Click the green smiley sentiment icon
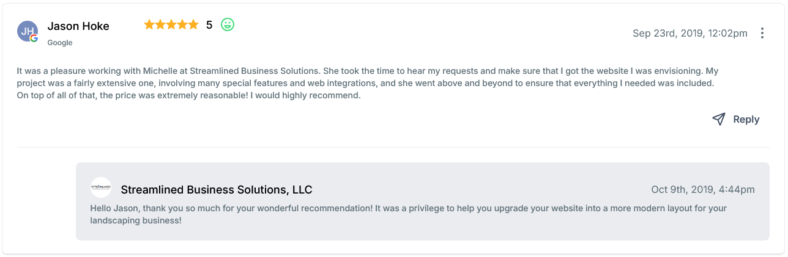This screenshot has width=788, height=257. [x=228, y=25]
